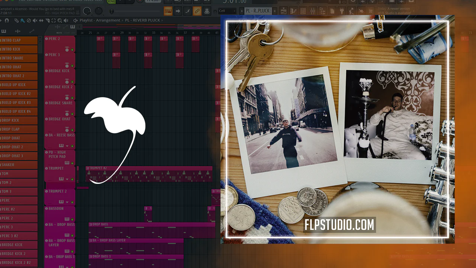Mute the BRIDGE OHAT track

click(72, 129)
